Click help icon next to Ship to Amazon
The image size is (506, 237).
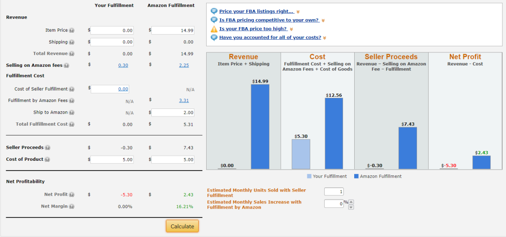pos(72,113)
